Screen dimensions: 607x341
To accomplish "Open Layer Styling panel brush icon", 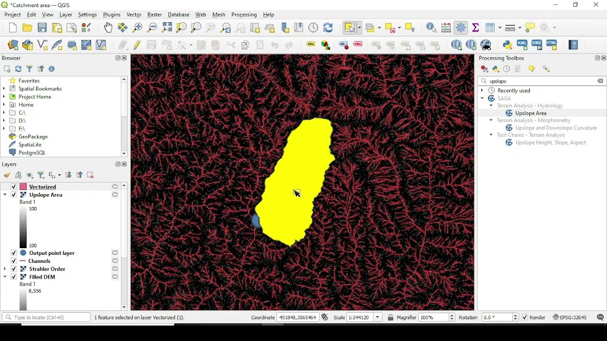I will click(x=7, y=175).
